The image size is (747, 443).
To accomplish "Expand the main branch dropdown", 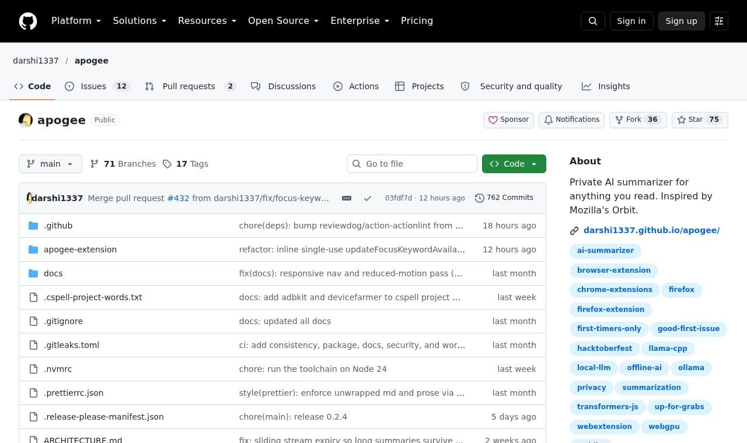I will [50, 164].
